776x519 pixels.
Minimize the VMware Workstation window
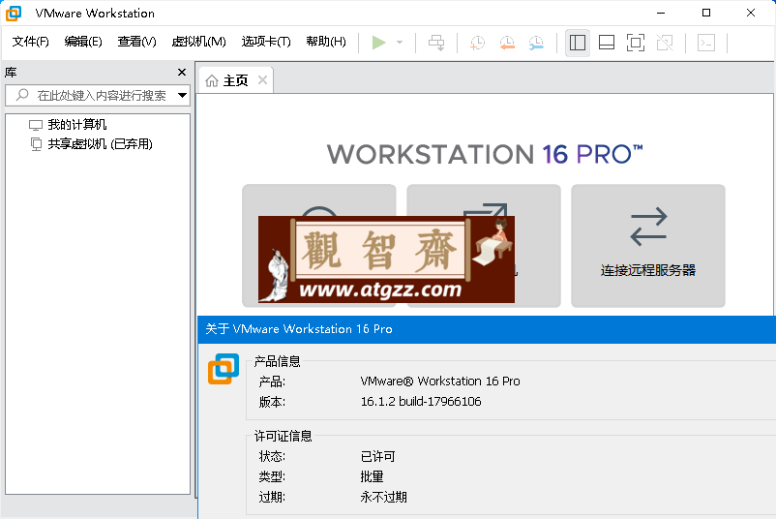[x=661, y=13]
